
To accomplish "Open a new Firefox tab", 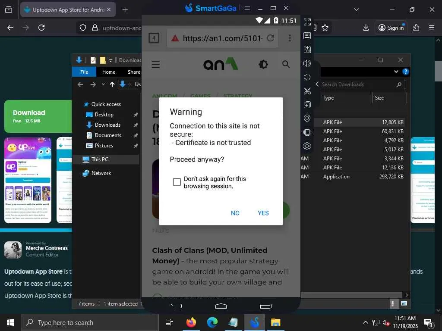I will coord(125,10).
